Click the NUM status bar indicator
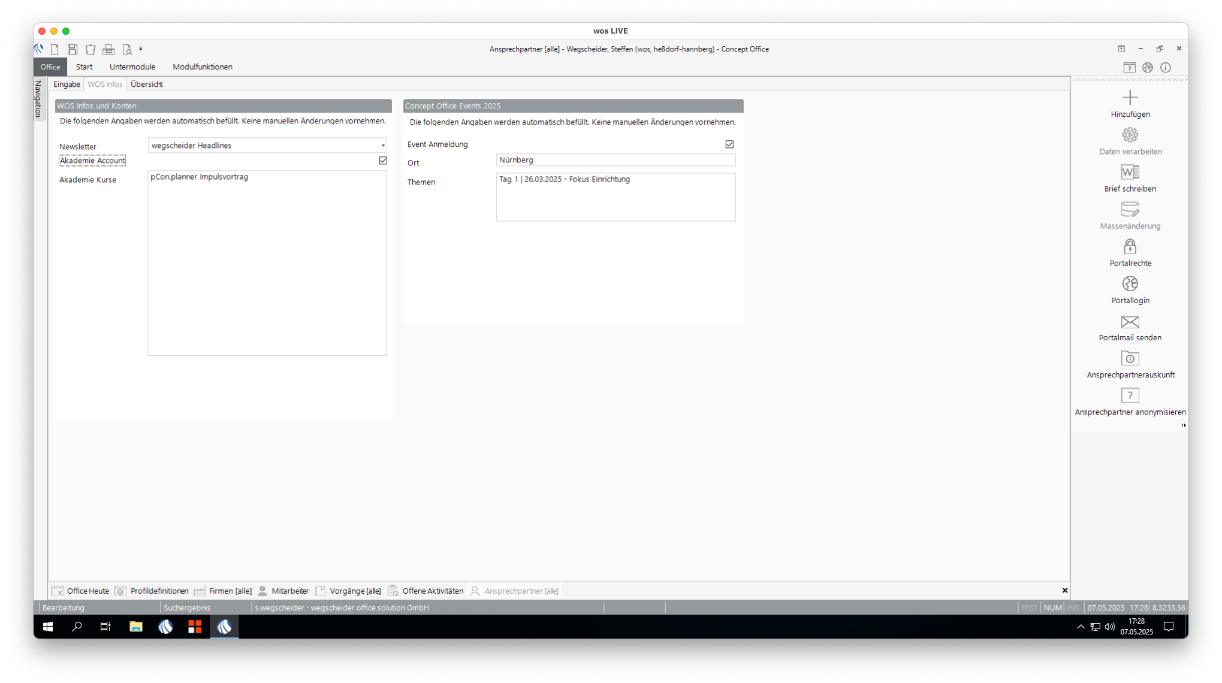The height and width of the screenshot is (683, 1222). point(1052,608)
